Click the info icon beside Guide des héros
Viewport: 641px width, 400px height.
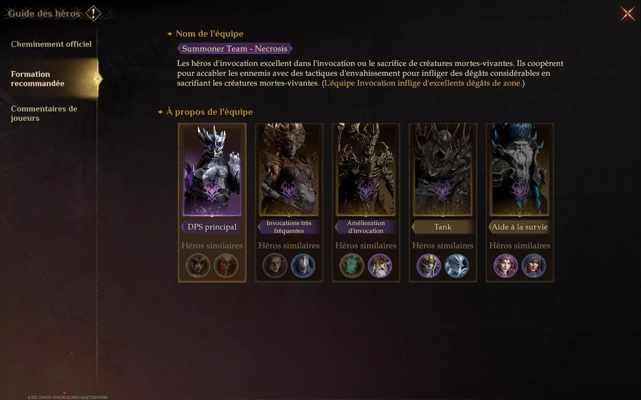click(93, 13)
